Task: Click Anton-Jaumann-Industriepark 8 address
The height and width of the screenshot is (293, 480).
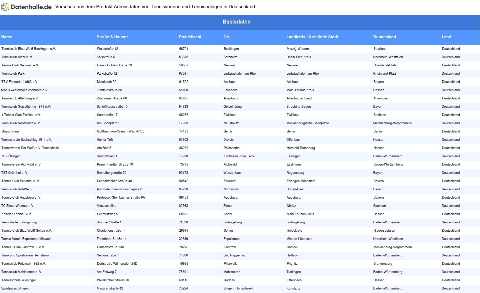Action: 119,189
